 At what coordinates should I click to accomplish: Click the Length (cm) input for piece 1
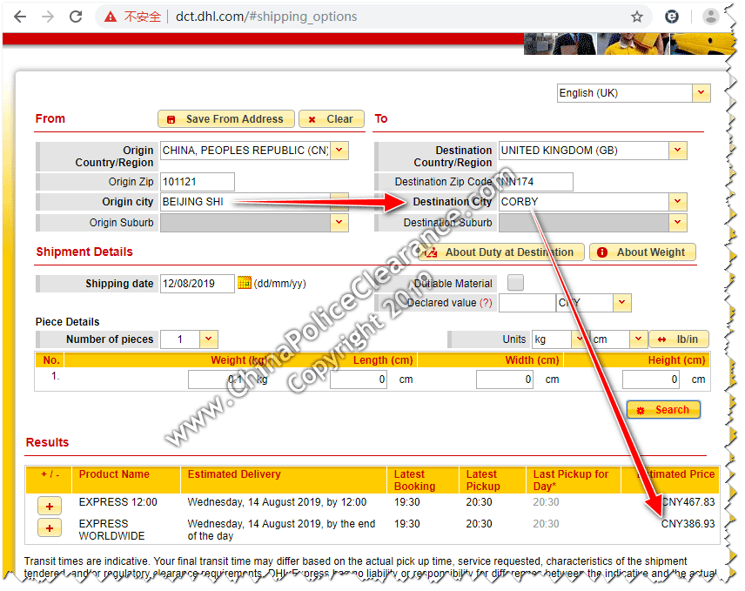(359, 379)
